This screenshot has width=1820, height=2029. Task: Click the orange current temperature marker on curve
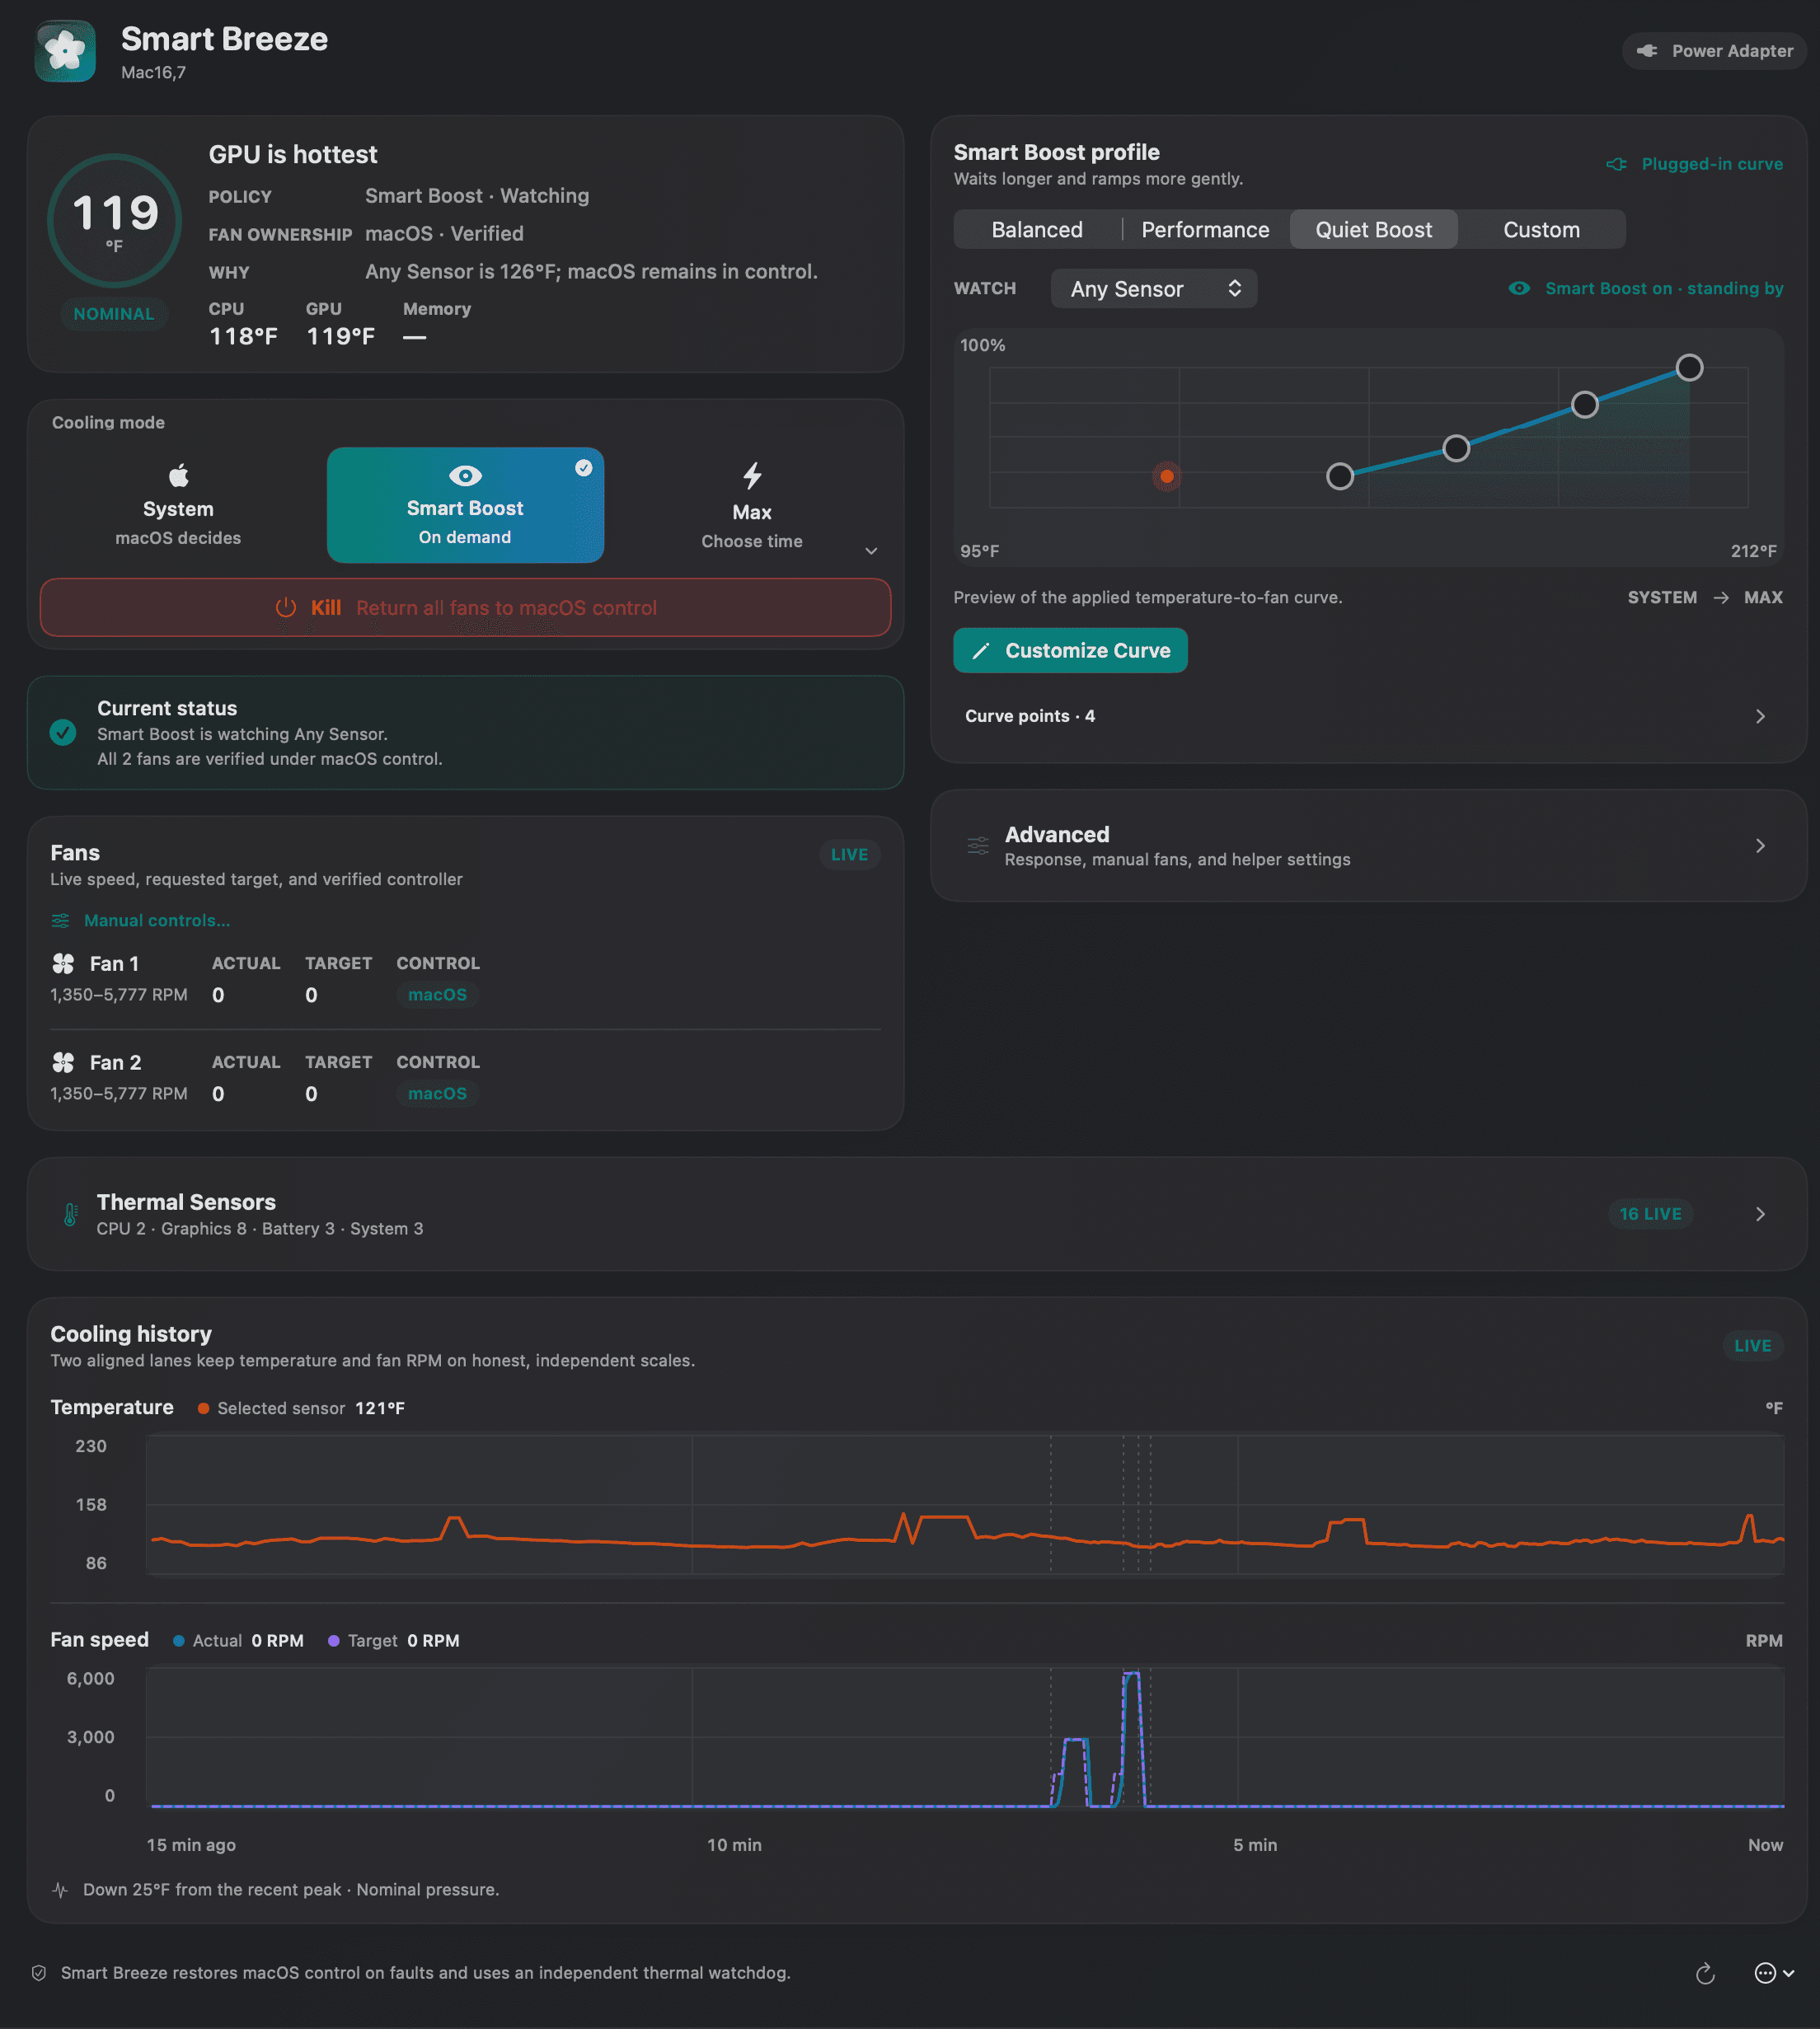click(x=1167, y=476)
